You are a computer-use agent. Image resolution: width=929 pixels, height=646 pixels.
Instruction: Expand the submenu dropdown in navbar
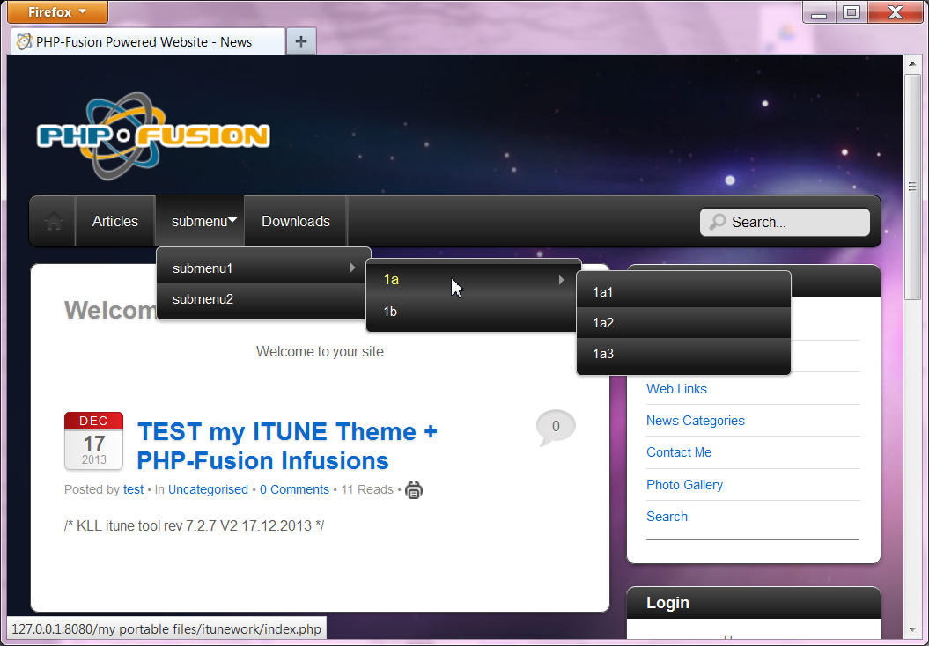(x=203, y=222)
